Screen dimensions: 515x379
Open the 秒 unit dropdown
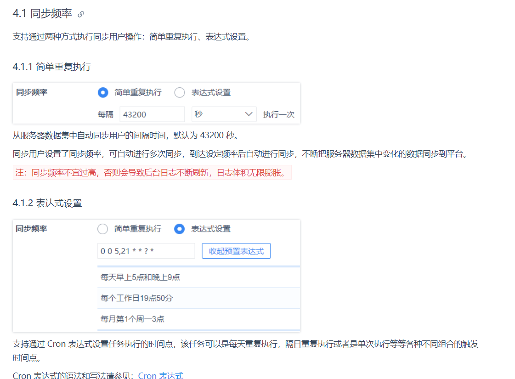click(x=224, y=114)
